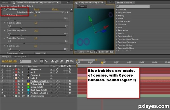Select the Comp 1 timeline tab
170x110 pixels.
click(x=5, y=56)
